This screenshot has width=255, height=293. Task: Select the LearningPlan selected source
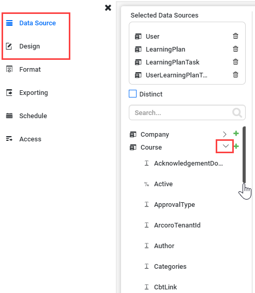click(166, 50)
